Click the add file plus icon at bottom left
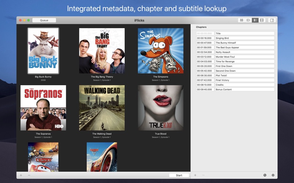This screenshot has height=183, width=294. tap(21, 175)
